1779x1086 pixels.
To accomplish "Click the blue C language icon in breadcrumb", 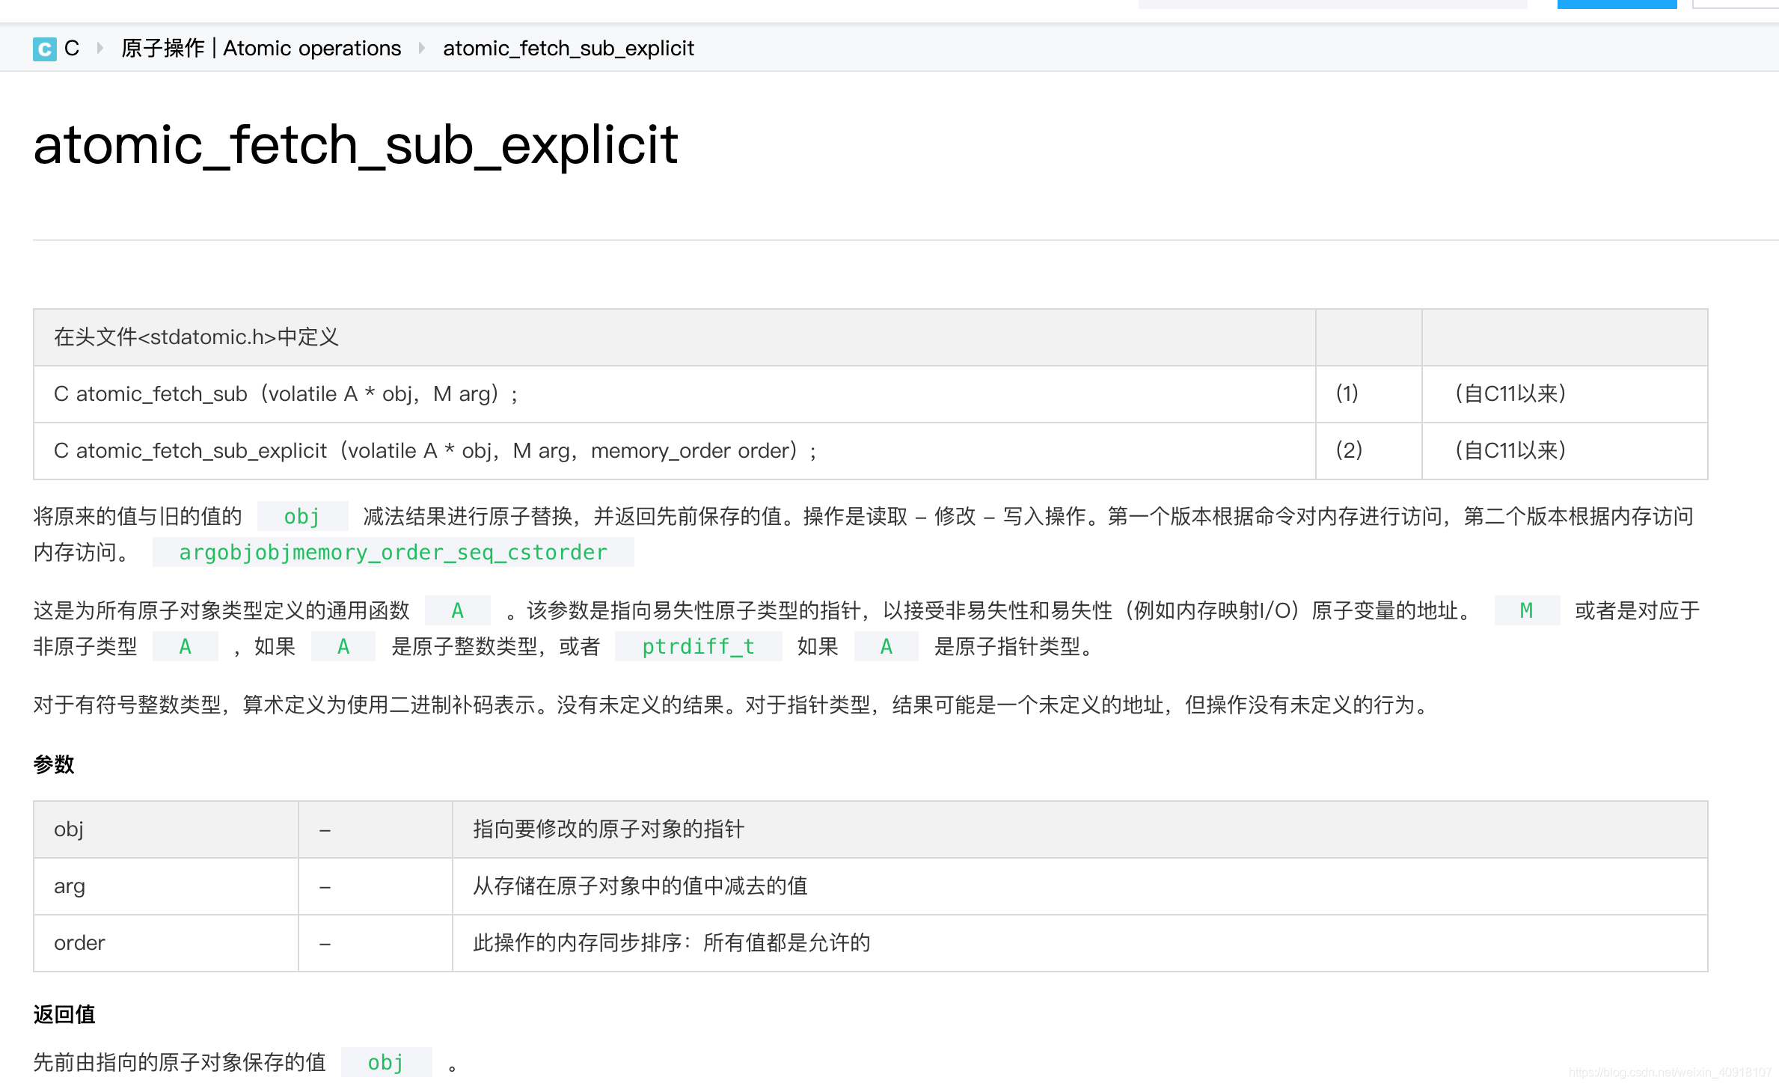I will click(44, 49).
